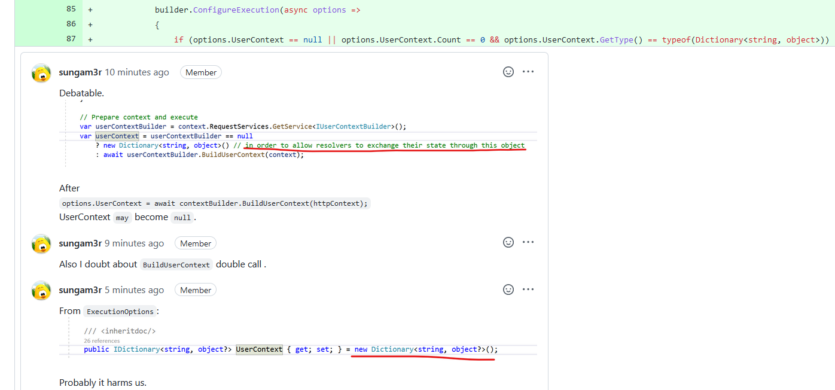Click the Member badge on the first comment
835x390 pixels.
pos(200,72)
